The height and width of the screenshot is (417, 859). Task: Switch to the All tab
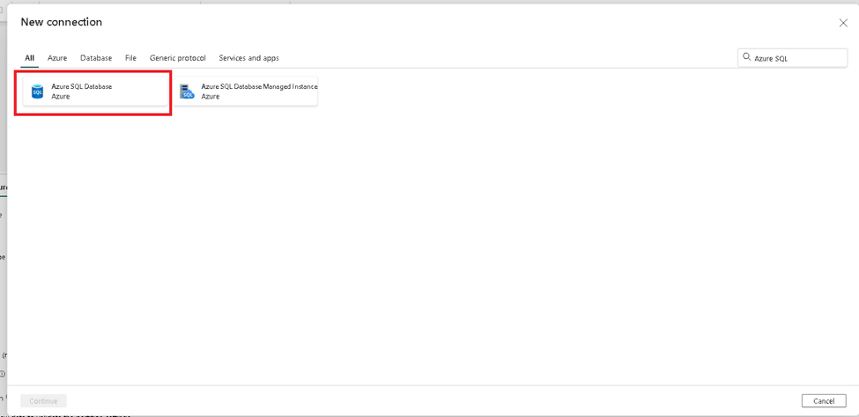[30, 58]
